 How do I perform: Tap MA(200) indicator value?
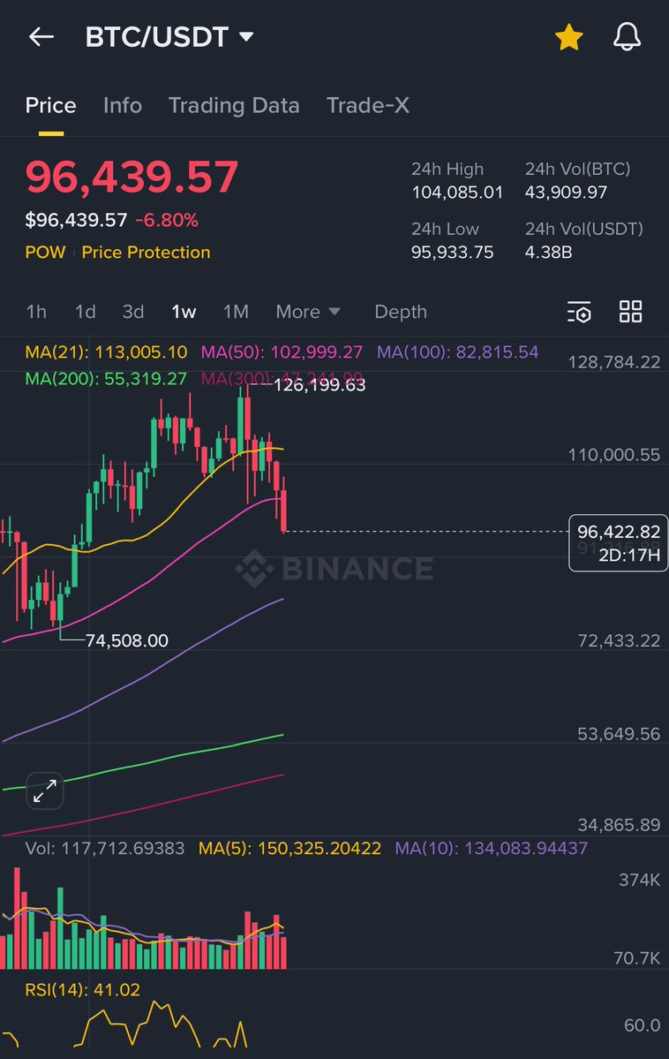click(106, 379)
